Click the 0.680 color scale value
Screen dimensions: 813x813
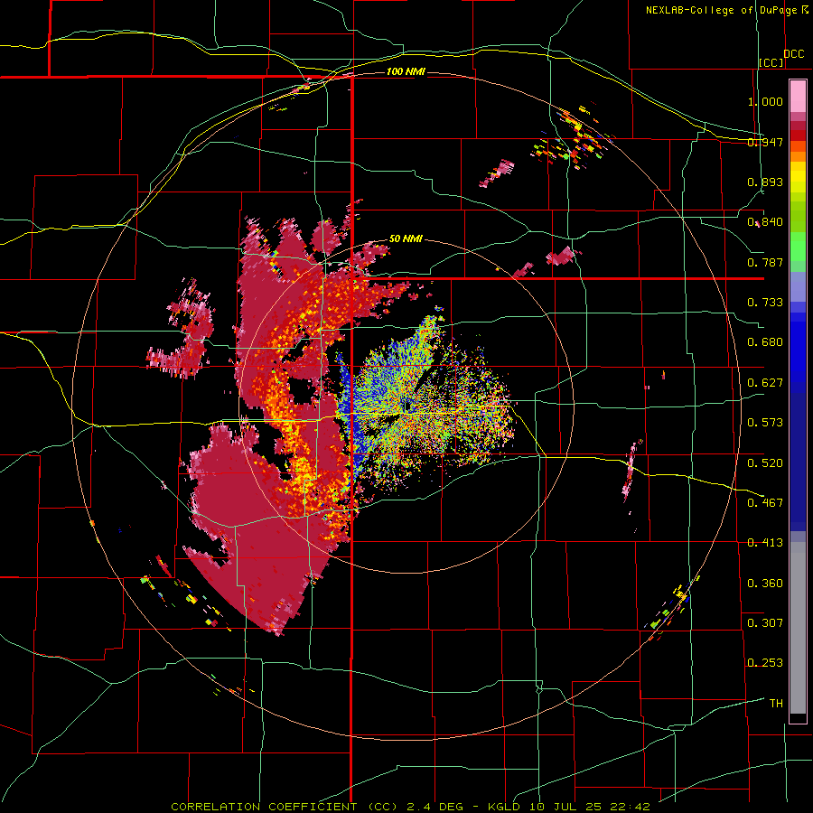[765, 342]
